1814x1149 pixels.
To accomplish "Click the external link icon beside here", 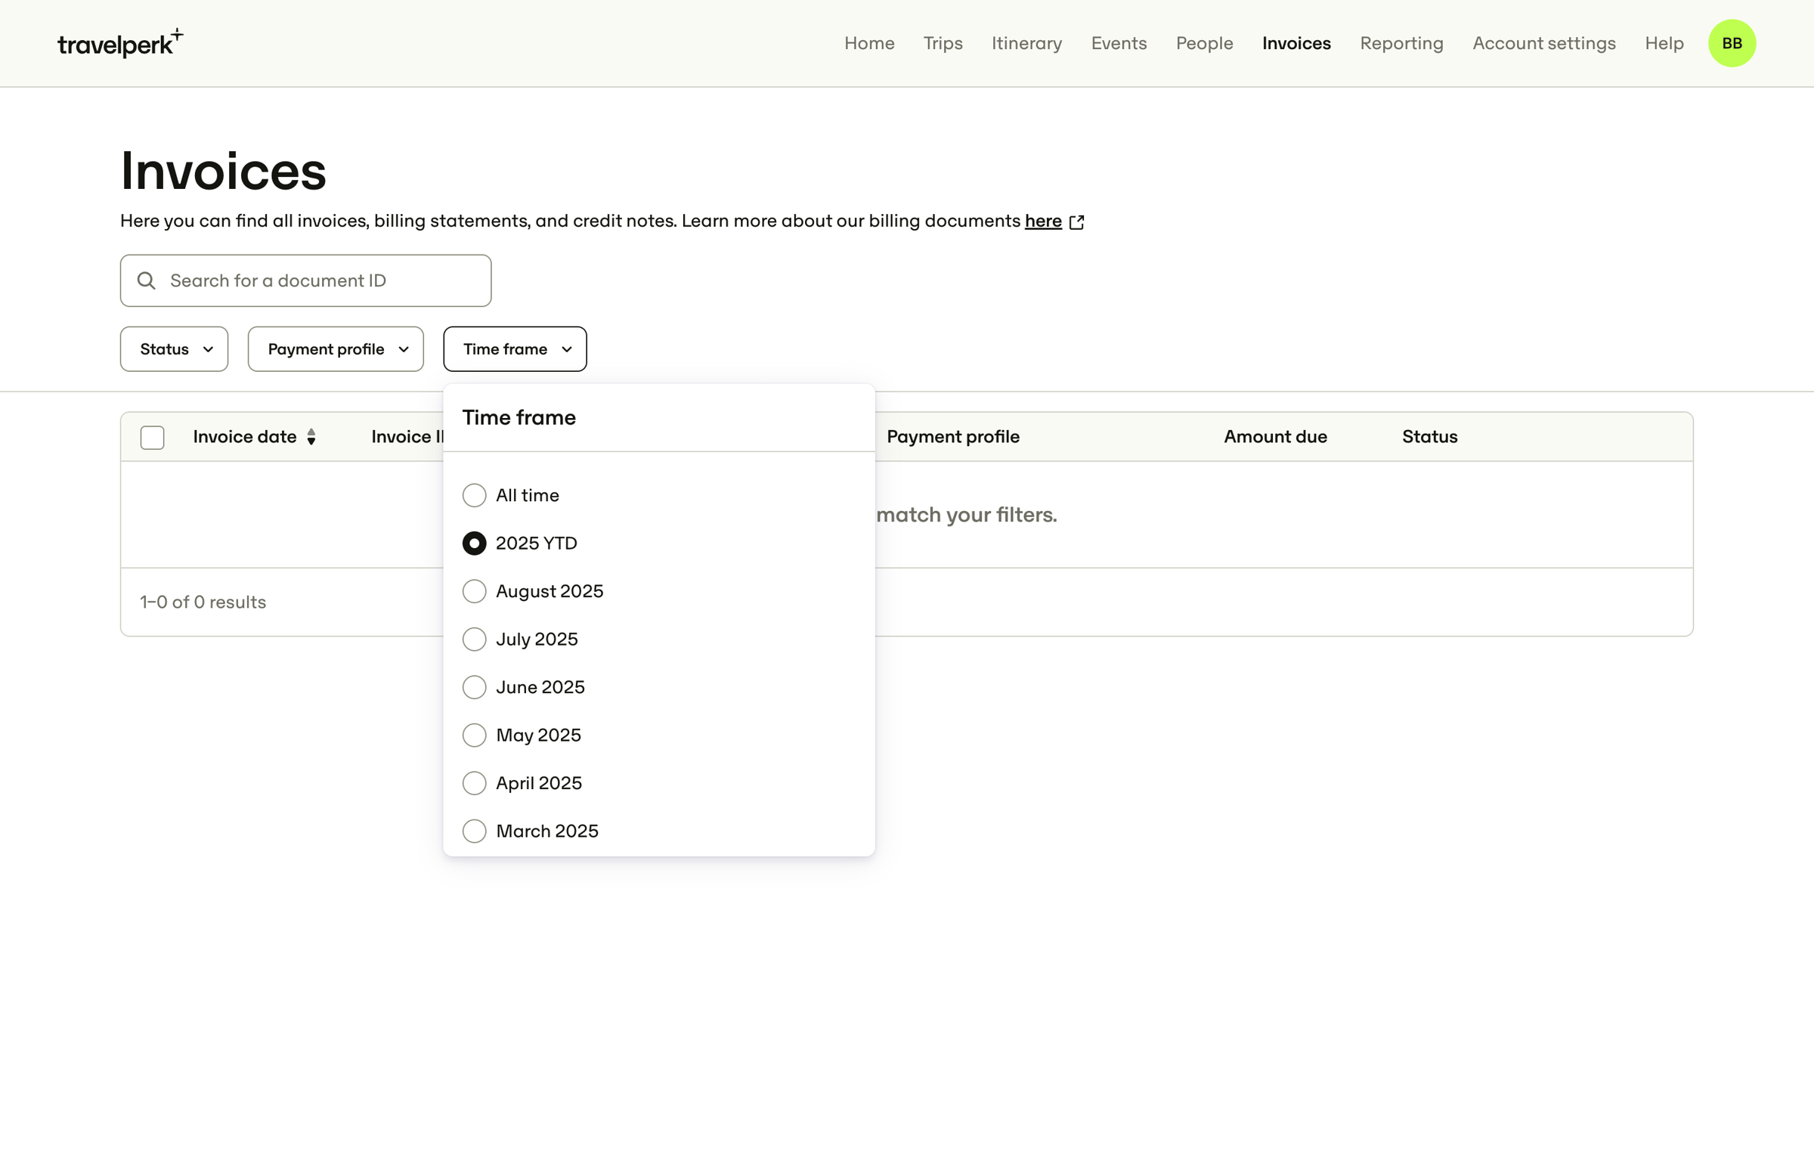I will coord(1077,221).
